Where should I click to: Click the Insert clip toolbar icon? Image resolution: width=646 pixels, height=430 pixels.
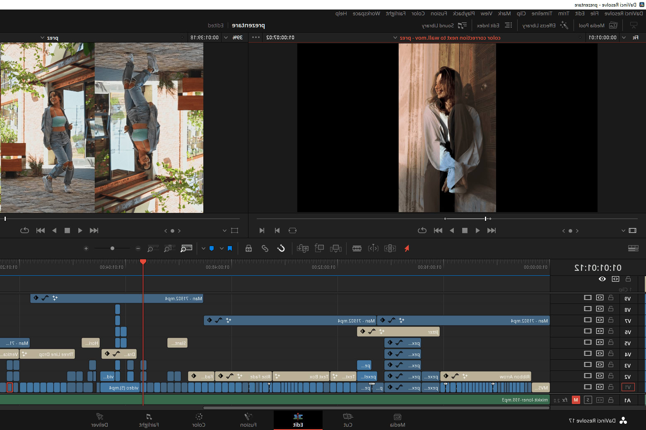pos(335,248)
